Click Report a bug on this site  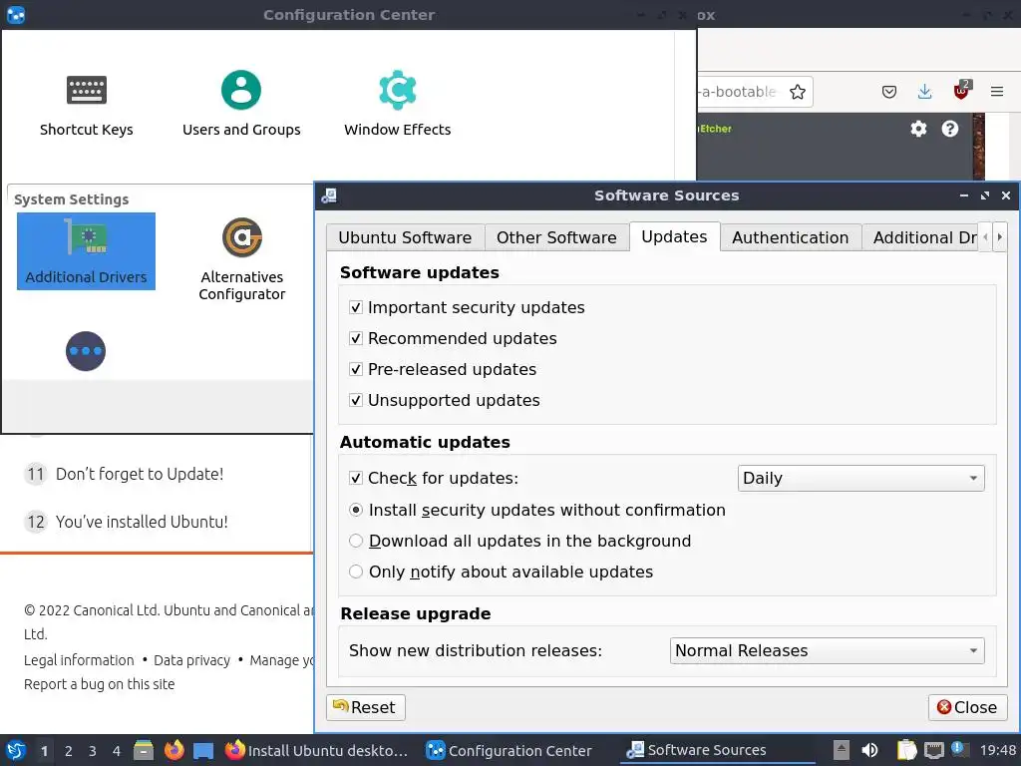click(x=99, y=684)
